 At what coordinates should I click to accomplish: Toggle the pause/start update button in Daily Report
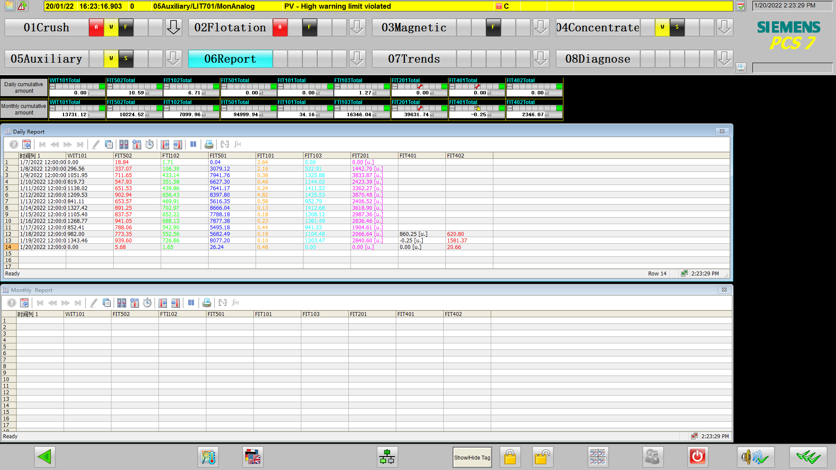click(x=193, y=144)
